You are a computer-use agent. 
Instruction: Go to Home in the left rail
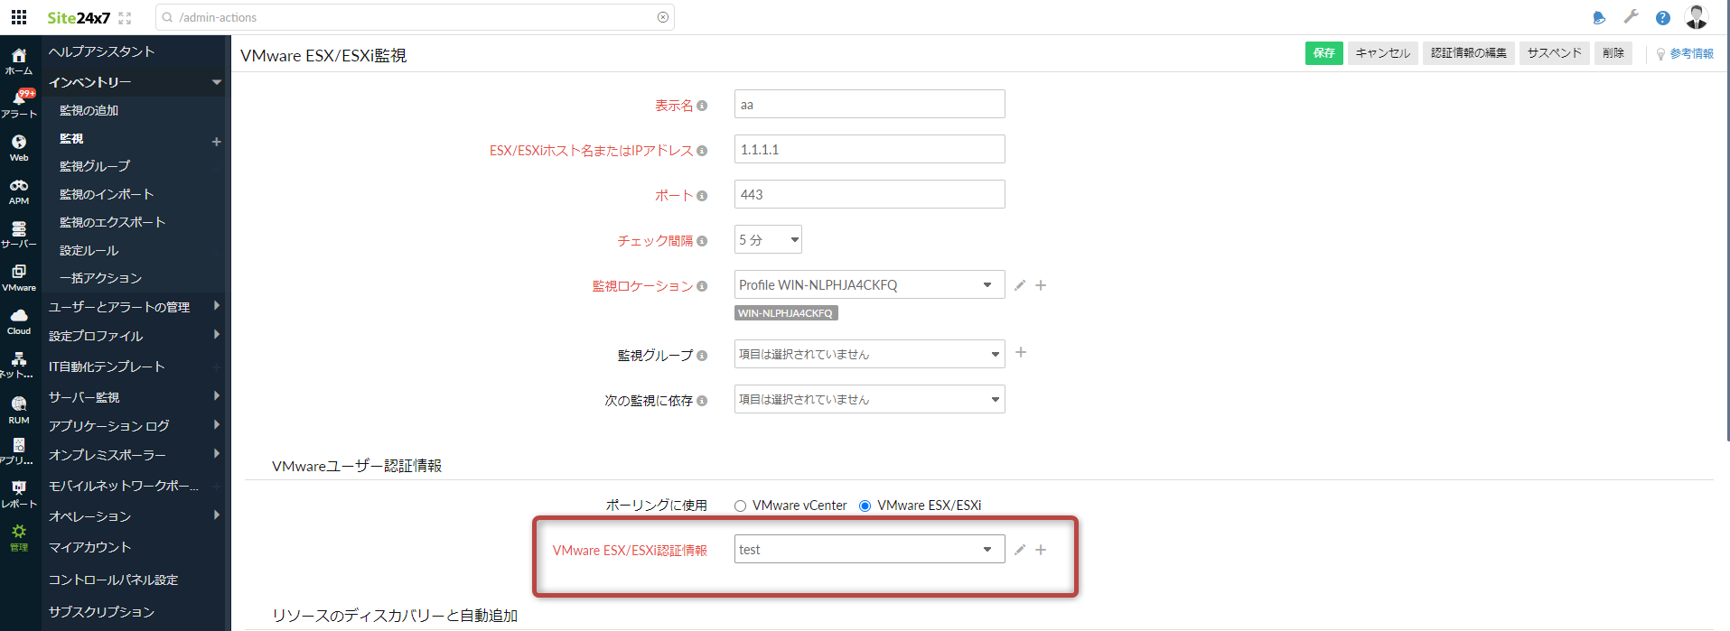[x=19, y=61]
